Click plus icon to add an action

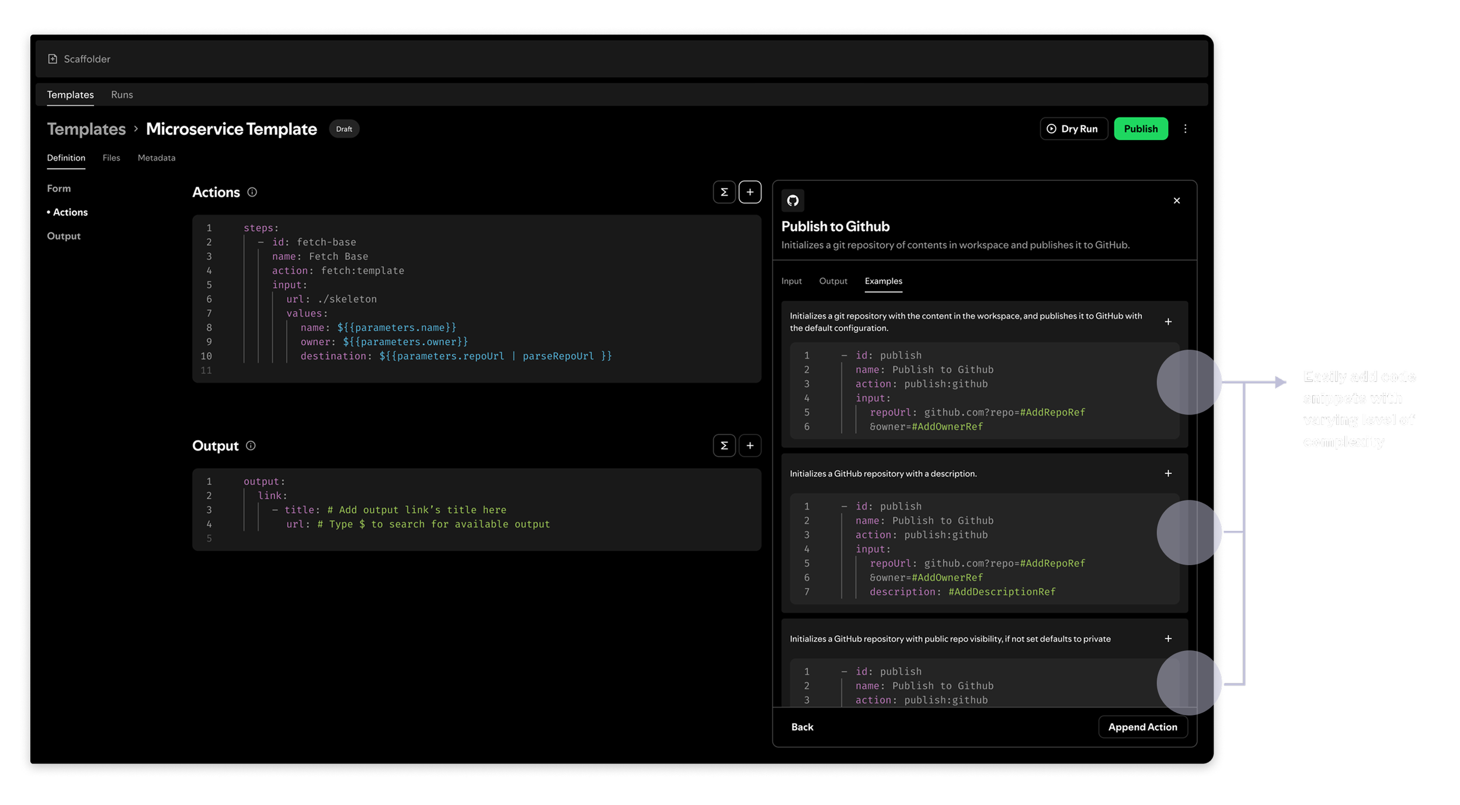(750, 192)
